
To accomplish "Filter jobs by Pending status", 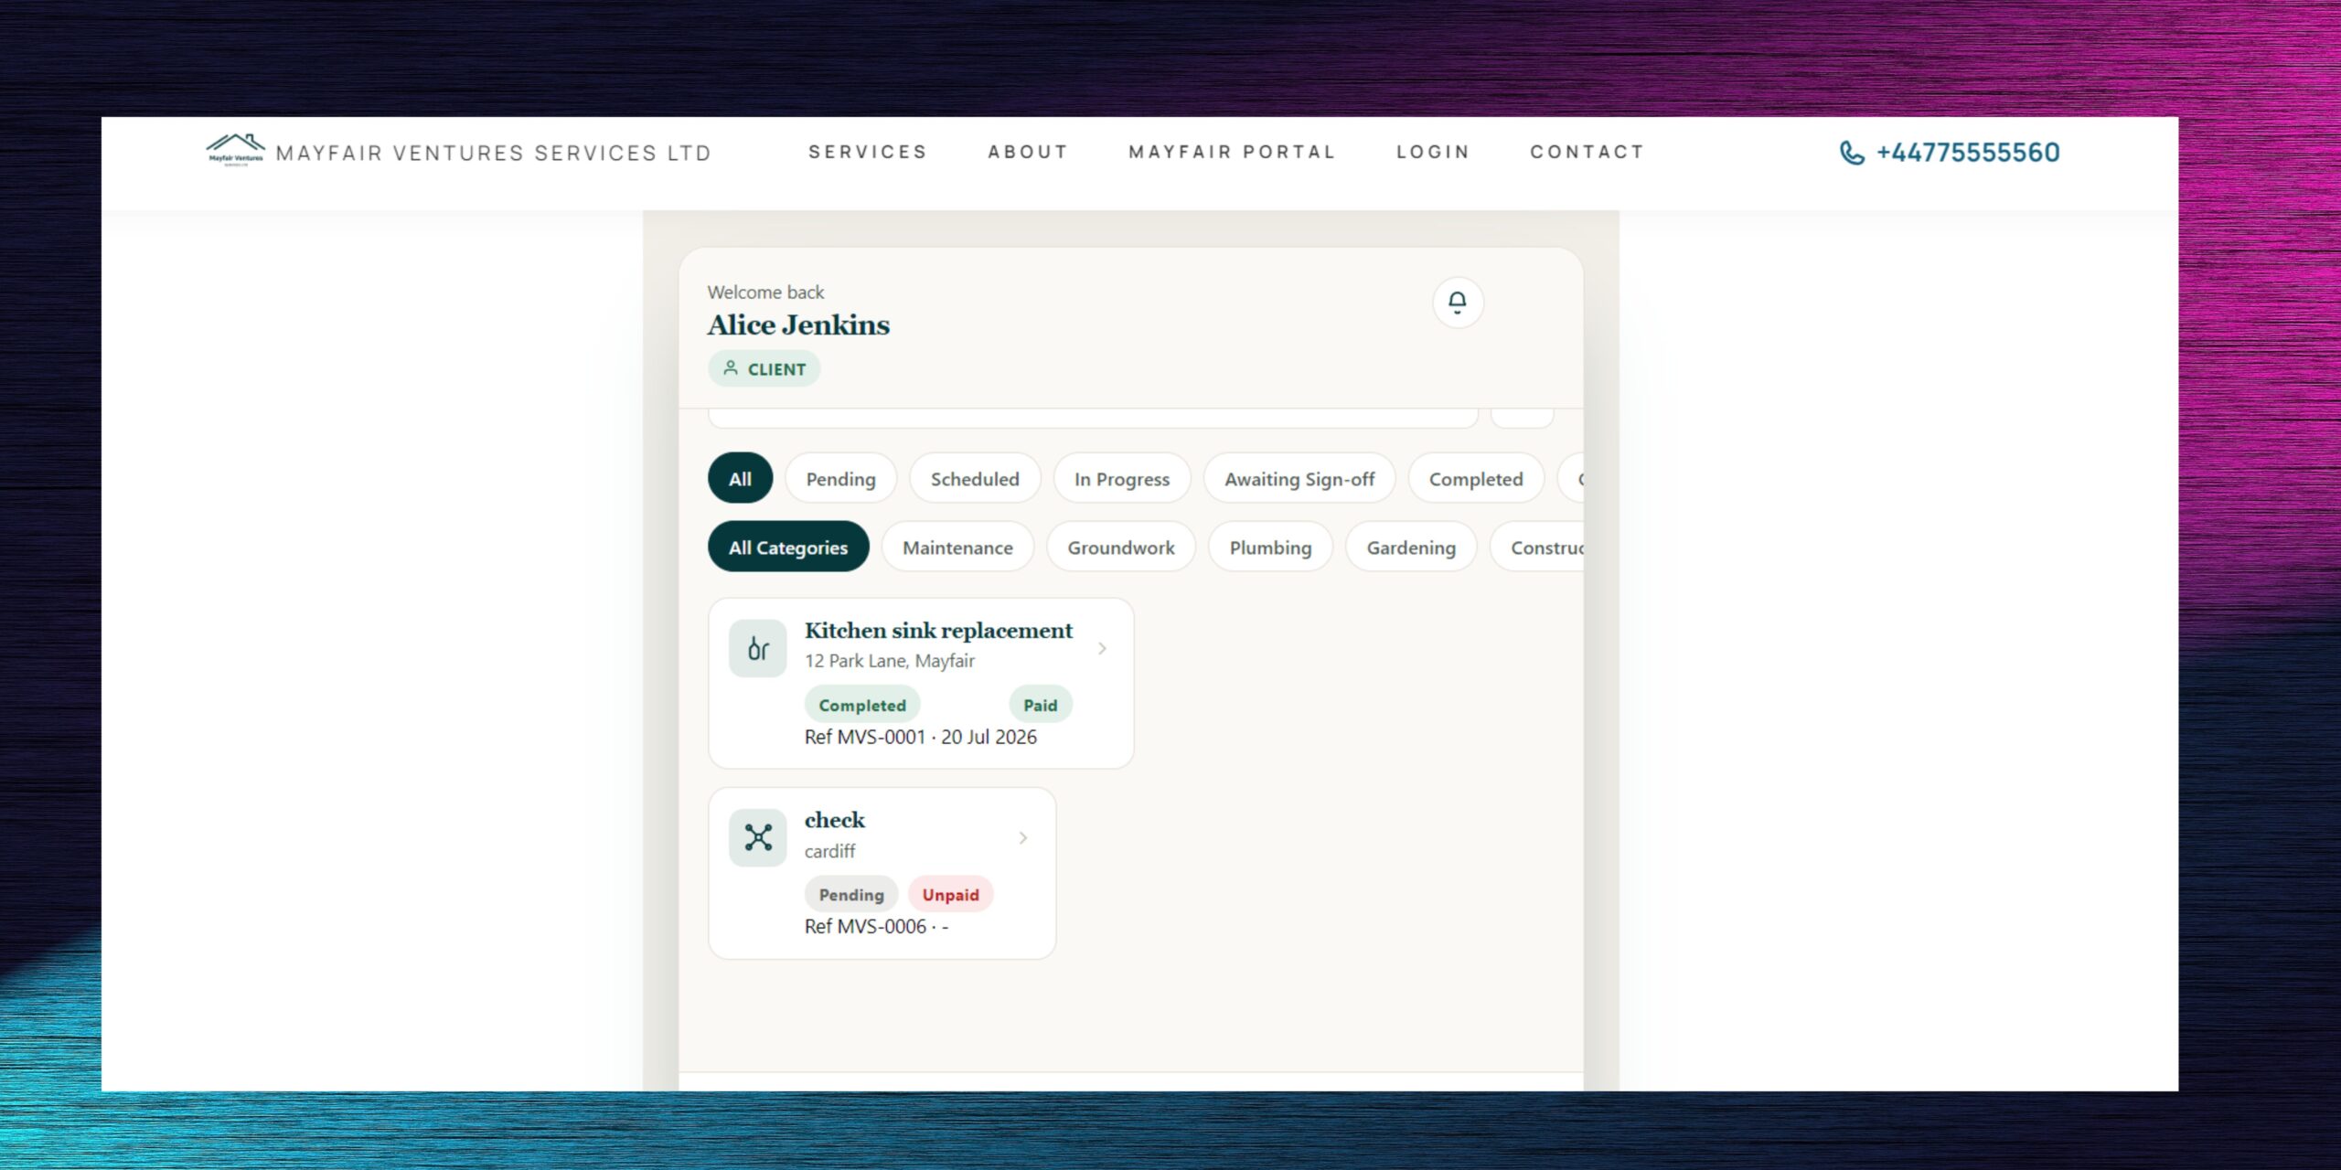I will click(x=840, y=478).
